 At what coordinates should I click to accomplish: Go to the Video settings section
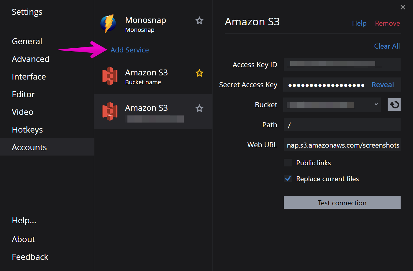22,112
